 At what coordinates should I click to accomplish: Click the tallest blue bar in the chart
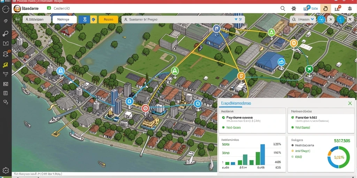tap(263, 154)
